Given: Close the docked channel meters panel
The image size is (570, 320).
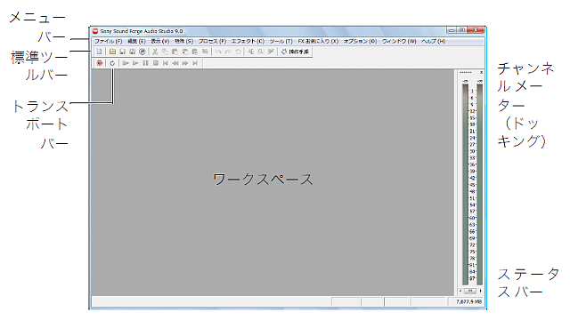Looking at the screenshot, I should click(x=481, y=73).
